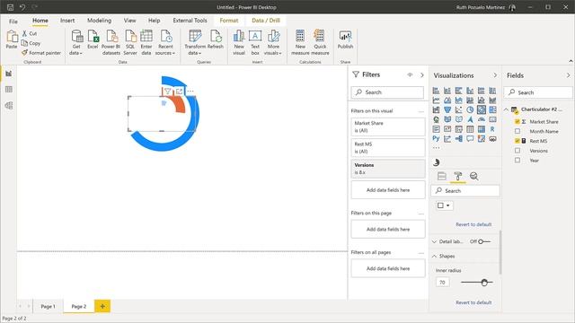Toggle Detail labels on
The height and width of the screenshot is (323, 575).
[484, 241]
